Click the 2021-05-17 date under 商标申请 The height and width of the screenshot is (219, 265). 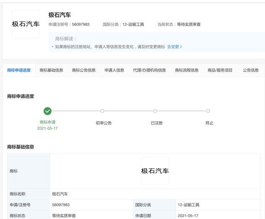tap(48, 128)
